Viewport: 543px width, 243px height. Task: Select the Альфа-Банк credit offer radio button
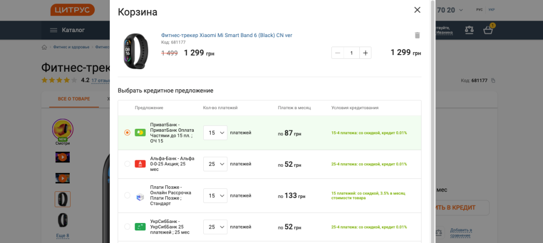(127, 164)
